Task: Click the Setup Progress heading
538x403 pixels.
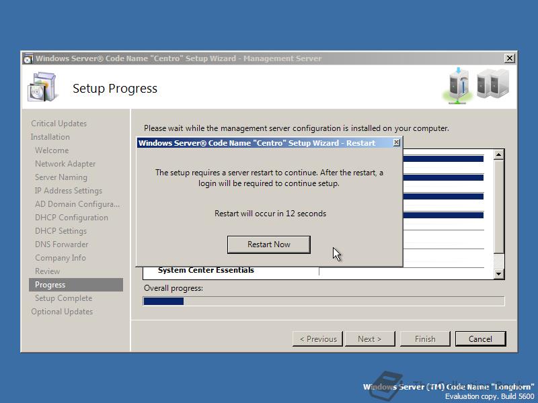Action: [x=115, y=89]
